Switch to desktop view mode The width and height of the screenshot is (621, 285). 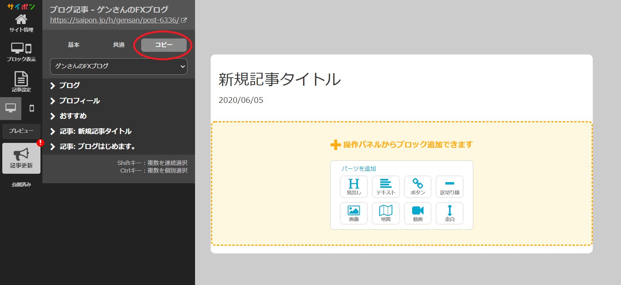click(11, 108)
